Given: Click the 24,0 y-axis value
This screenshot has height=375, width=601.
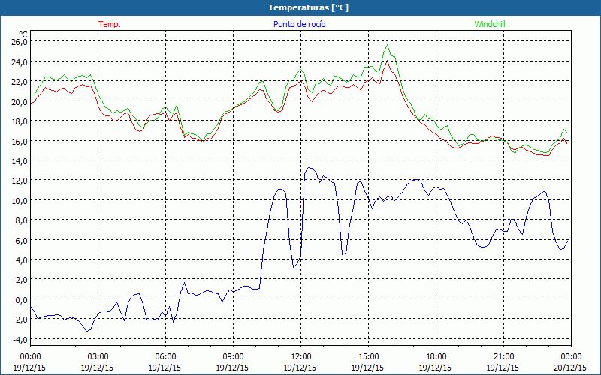Looking at the screenshot, I should 20,61.
